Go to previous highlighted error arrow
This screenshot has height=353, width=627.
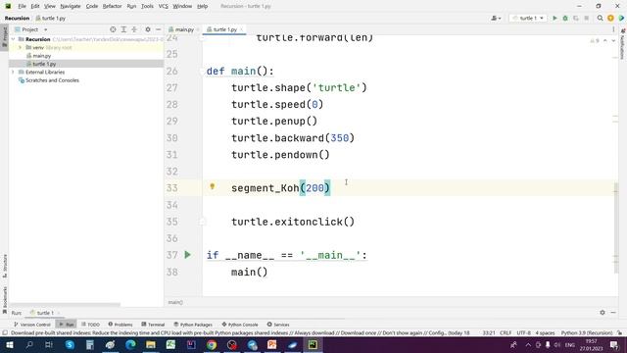click(605, 41)
